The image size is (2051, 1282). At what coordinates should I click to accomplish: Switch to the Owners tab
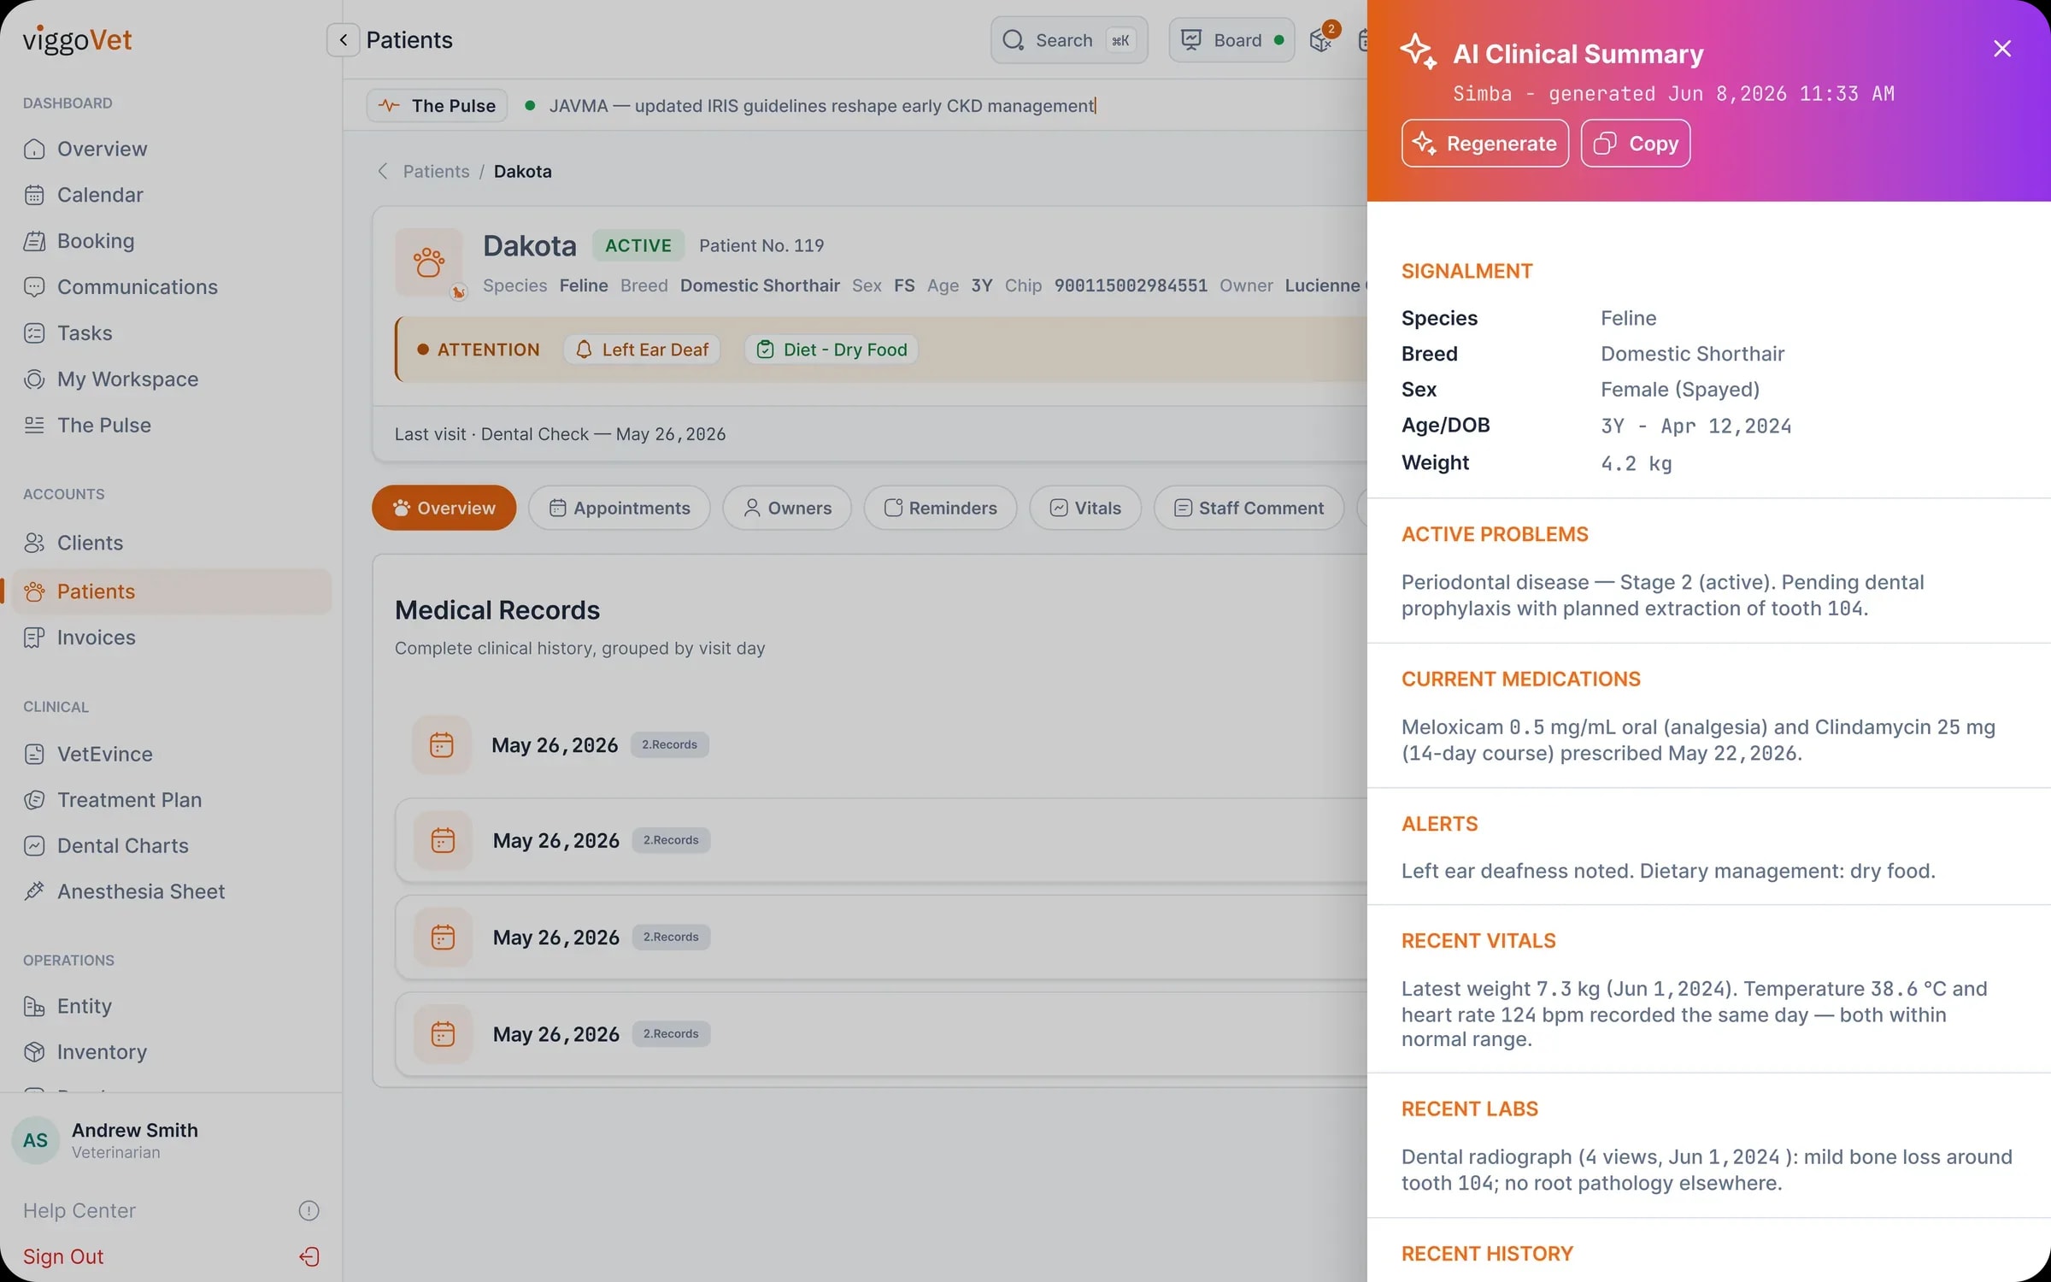point(787,509)
